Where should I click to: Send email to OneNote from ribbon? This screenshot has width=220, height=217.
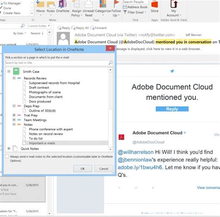[x=63, y=7]
